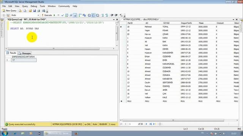
Task: Click the result cell containing 17
Action: (24, 60)
